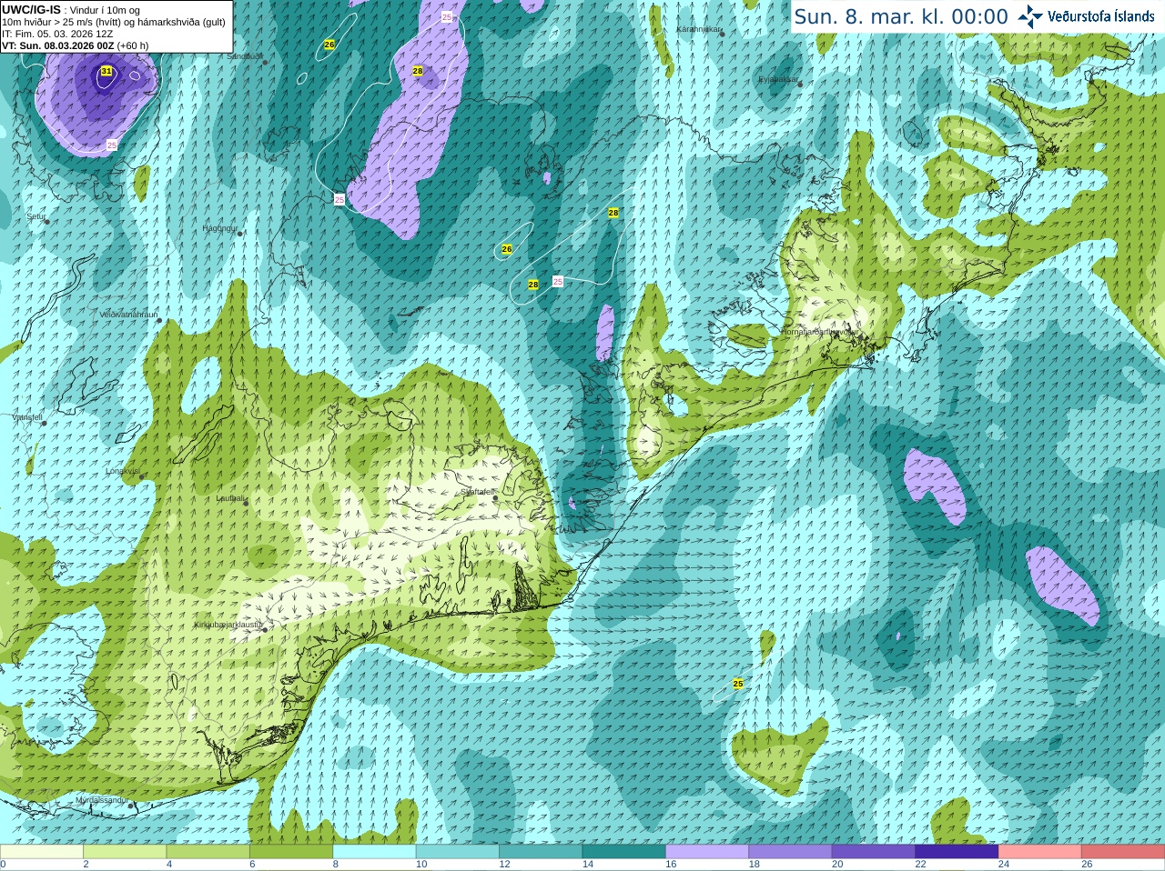
Task: Click the Sandbúðir station label
Action: pos(244,56)
